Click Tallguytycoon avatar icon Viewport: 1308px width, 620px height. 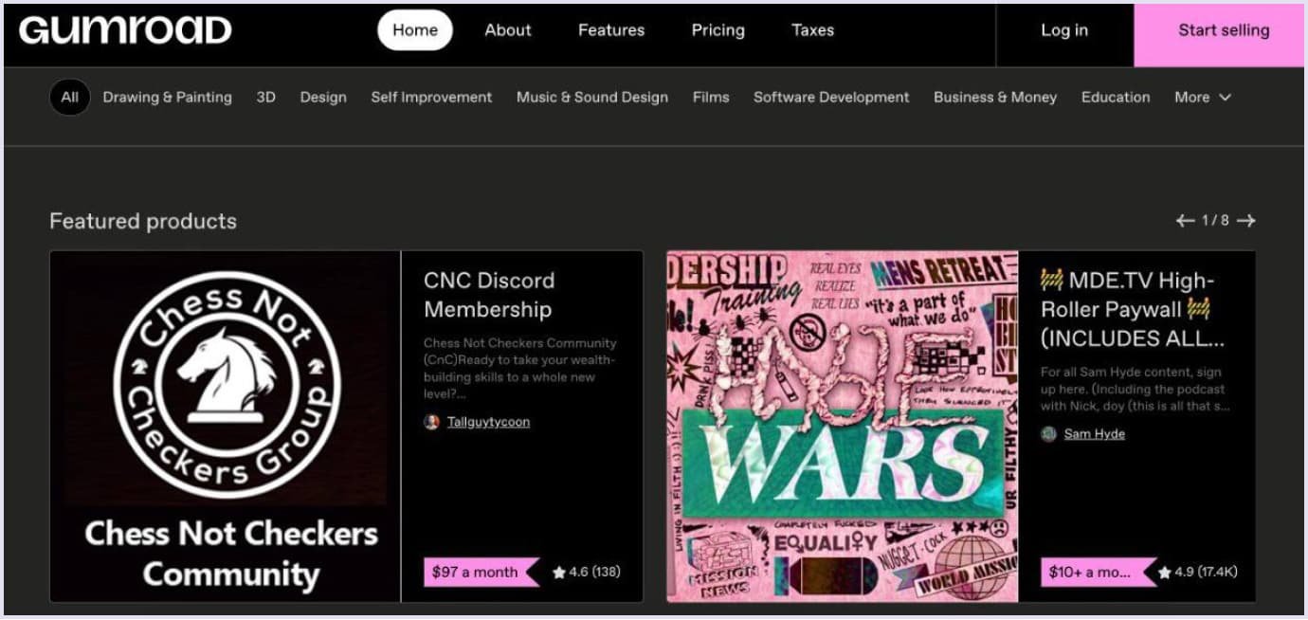pos(432,422)
